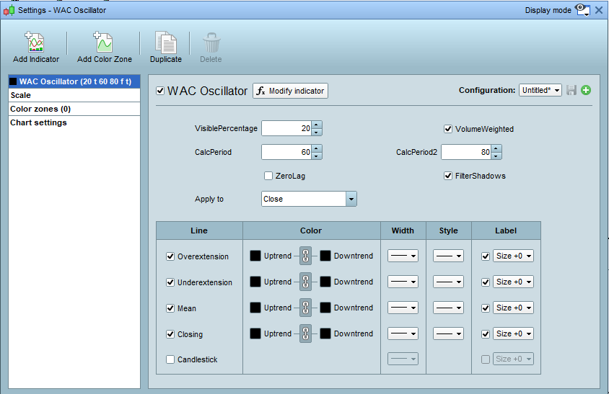Open Mean width dropdown
This screenshot has height=394, width=609.
tap(403, 308)
